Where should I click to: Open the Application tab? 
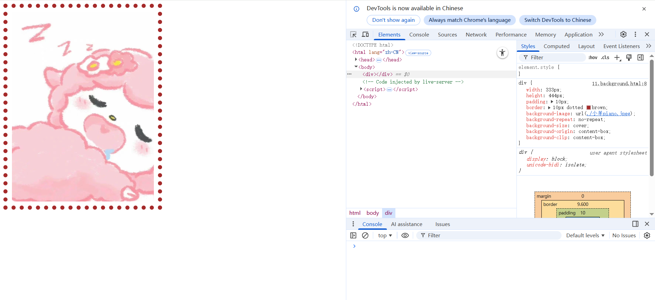(578, 34)
